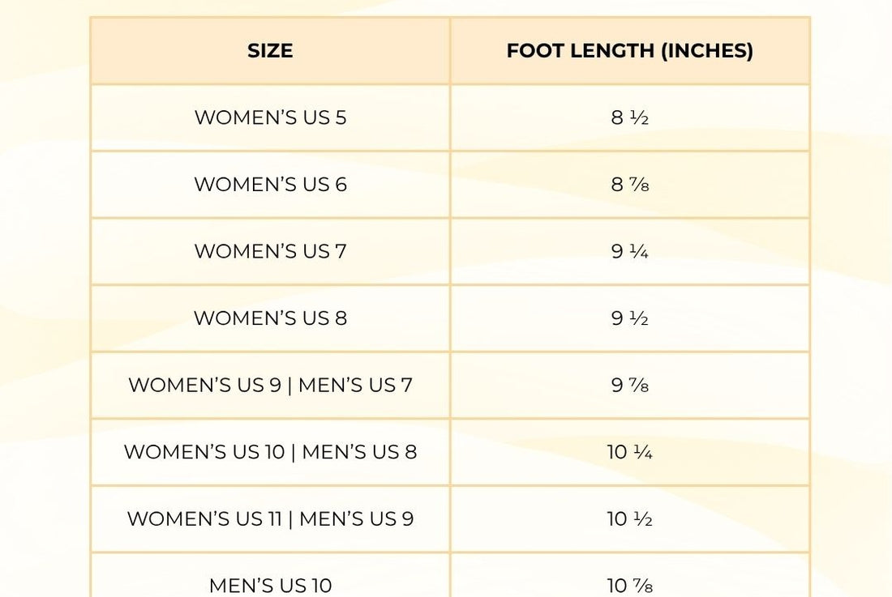Click the WOMEN'S US 11 text
The height and width of the screenshot is (597, 892).
[204, 518]
